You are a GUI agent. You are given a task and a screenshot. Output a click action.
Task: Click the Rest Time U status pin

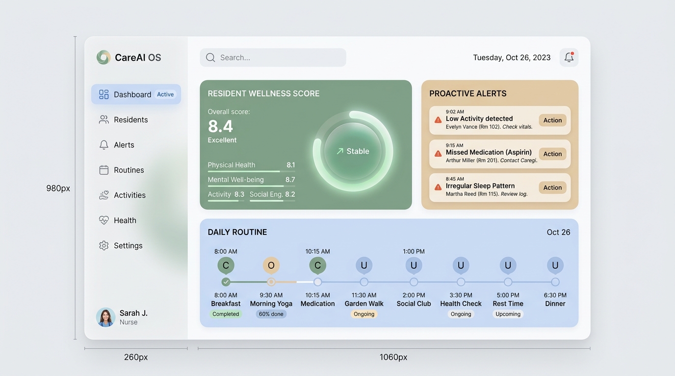508,266
